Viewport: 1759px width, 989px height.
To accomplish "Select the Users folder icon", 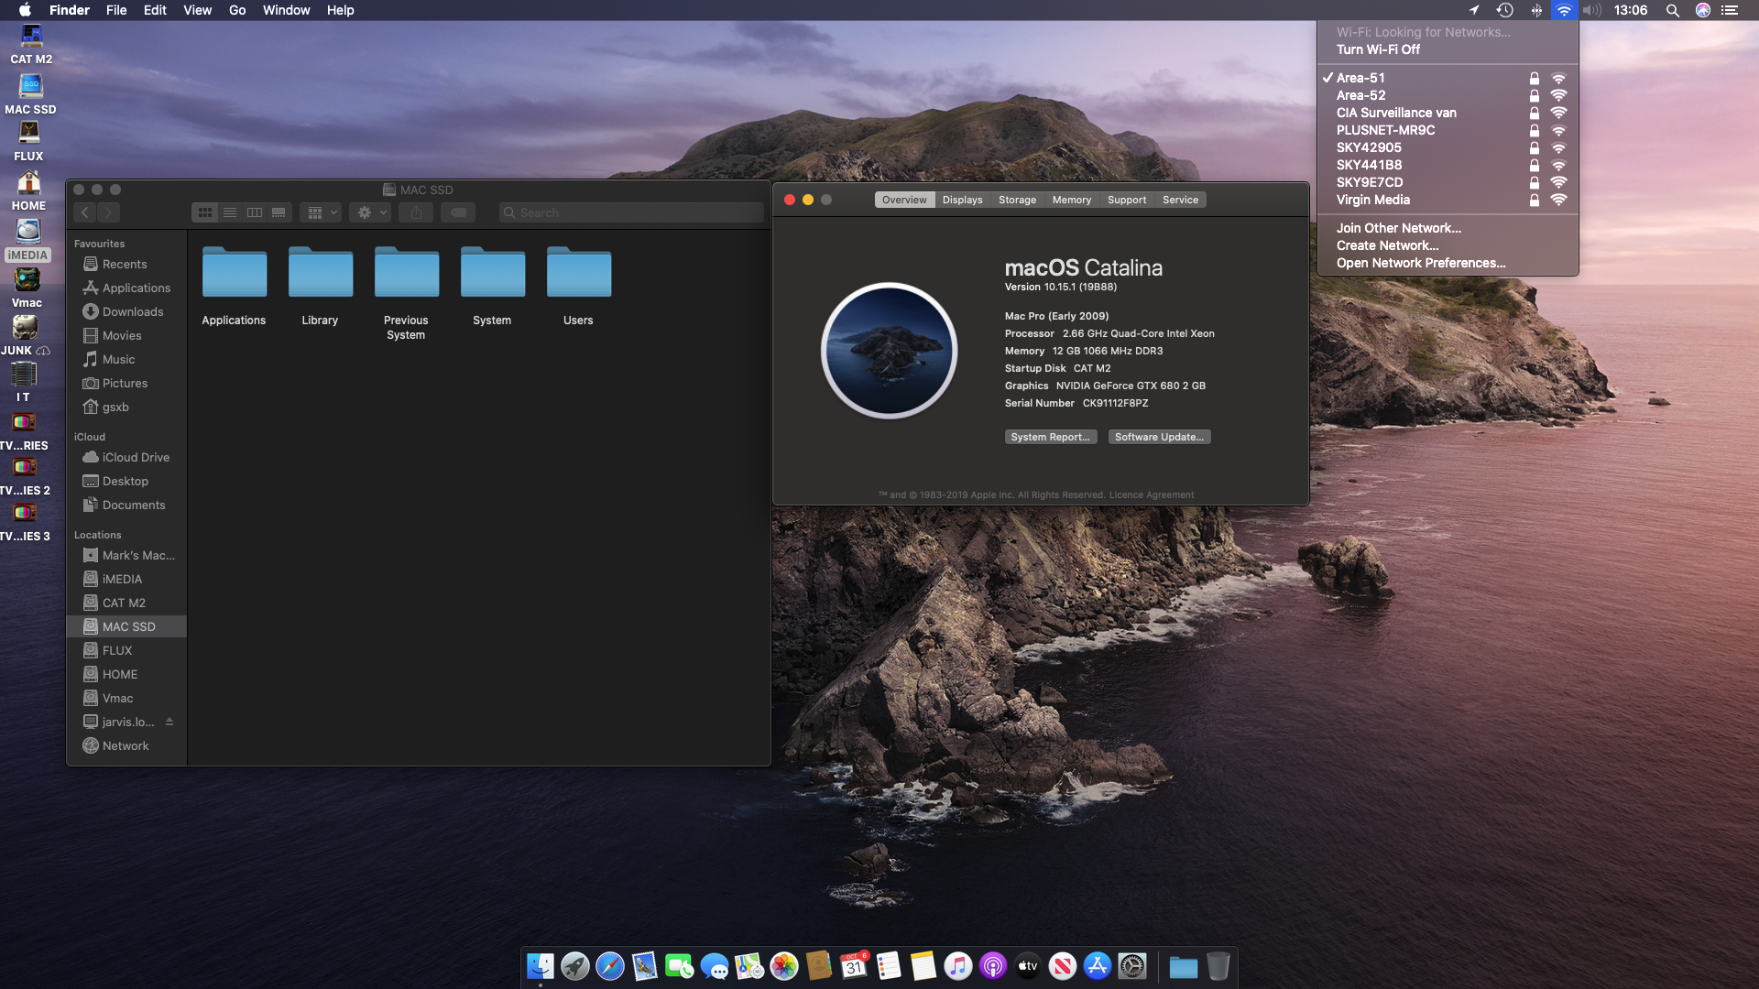I will 578,272.
